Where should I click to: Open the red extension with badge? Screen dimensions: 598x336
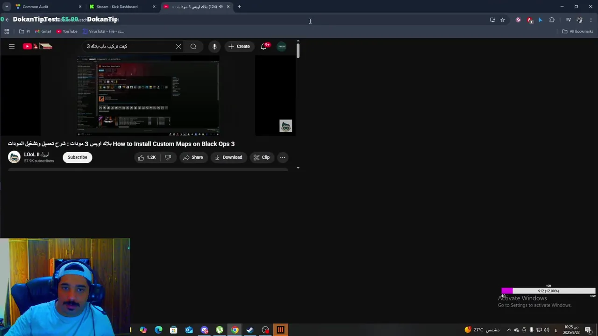(x=530, y=20)
